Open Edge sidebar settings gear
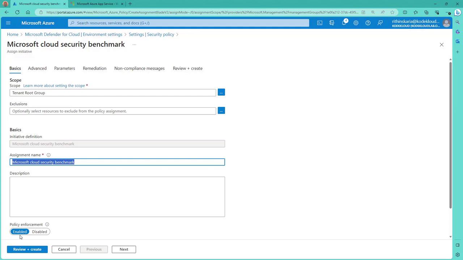 458,255
